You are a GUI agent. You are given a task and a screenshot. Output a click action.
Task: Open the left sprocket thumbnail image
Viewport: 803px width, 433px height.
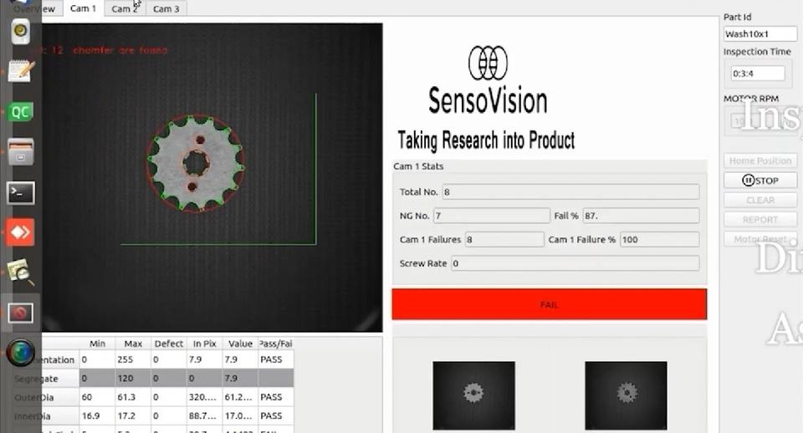coord(473,395)
